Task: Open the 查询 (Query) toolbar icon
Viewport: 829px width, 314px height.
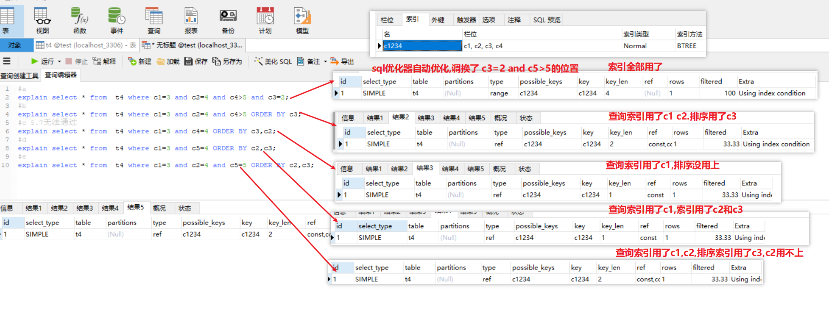Action: 154,20
